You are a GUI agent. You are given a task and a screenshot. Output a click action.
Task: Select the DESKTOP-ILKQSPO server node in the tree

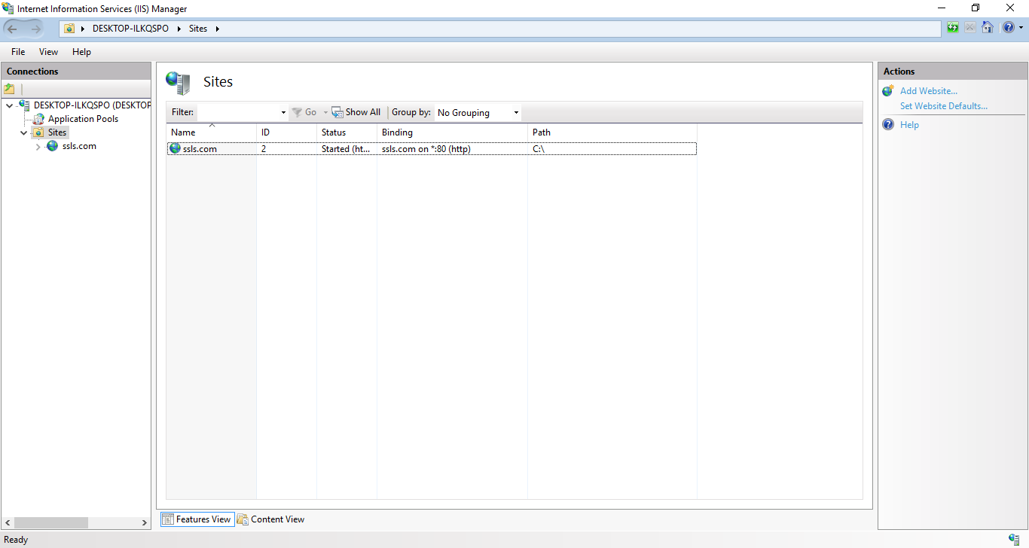(x=91, y=105)
